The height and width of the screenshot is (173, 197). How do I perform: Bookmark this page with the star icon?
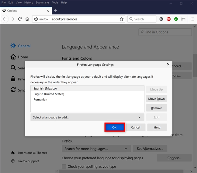pyautogui.click(x=122, y=19)
